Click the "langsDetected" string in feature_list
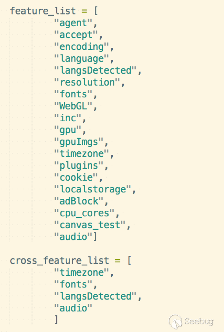224x332 pixels. pos(95,70)
